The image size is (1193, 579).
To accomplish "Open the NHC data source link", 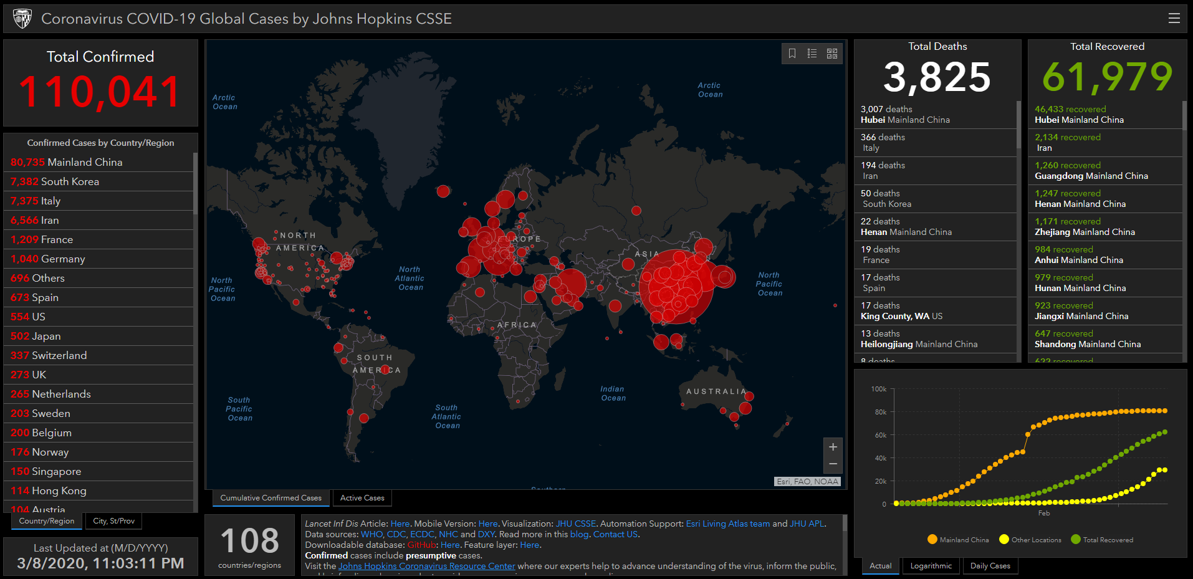I will 448,534.
